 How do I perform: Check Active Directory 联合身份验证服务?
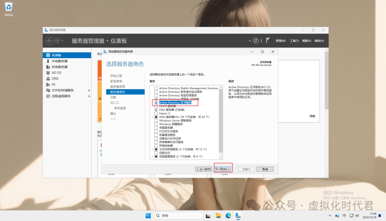click(x=156, y=92)
